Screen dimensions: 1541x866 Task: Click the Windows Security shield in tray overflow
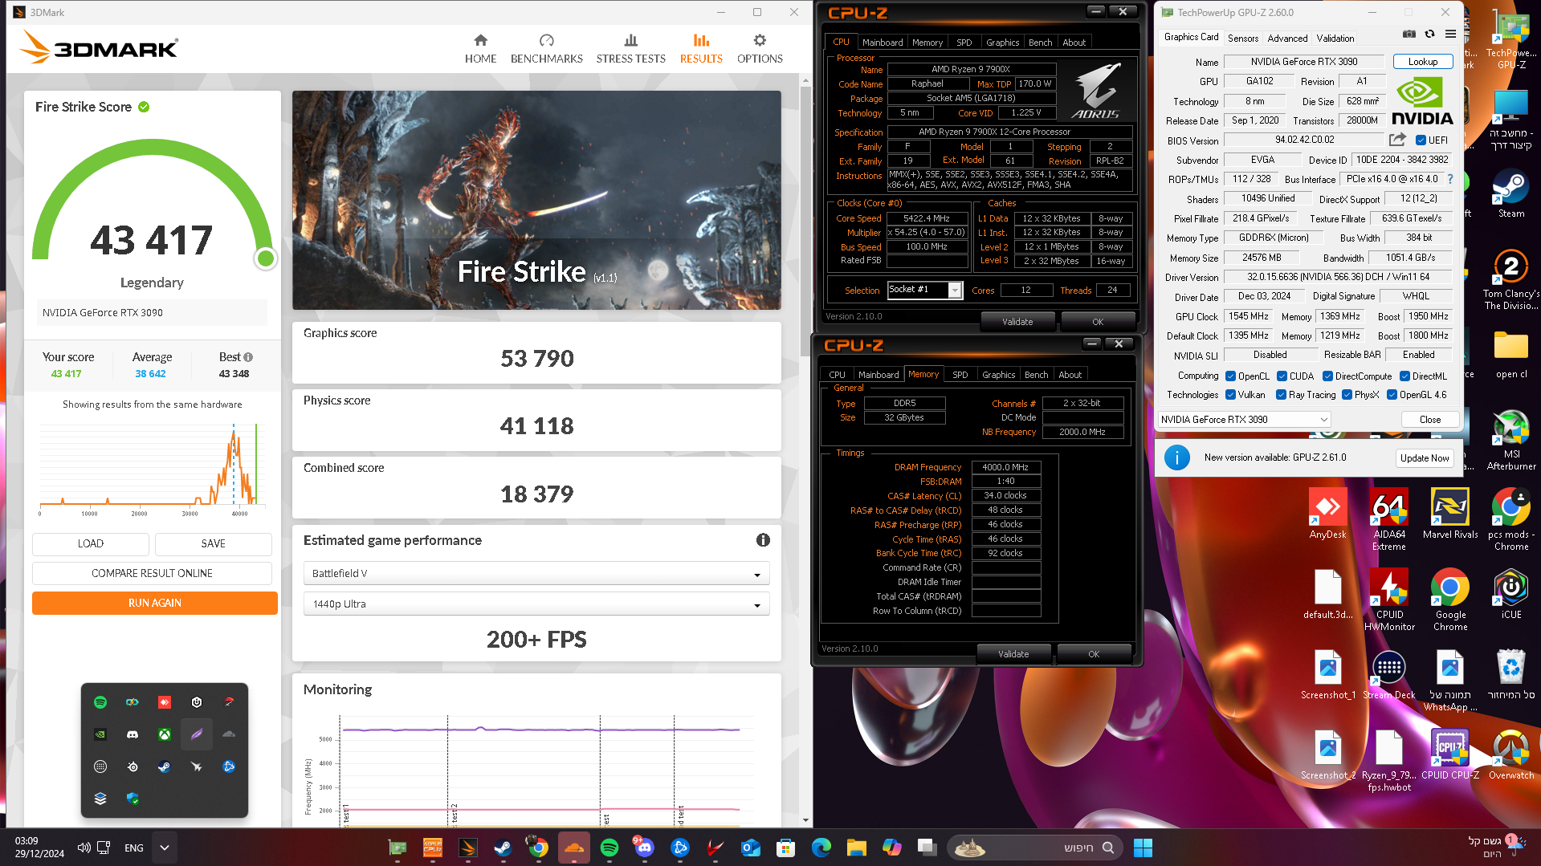[132, 799]
